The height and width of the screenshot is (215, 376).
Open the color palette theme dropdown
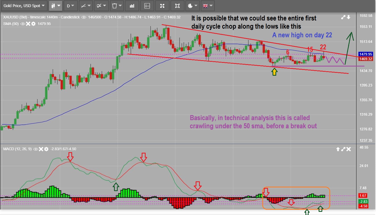click(192, 6)
